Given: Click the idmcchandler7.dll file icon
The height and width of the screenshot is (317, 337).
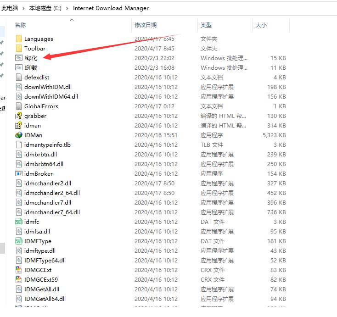Looking at the screenshot, I should click(x=19, y=202).
